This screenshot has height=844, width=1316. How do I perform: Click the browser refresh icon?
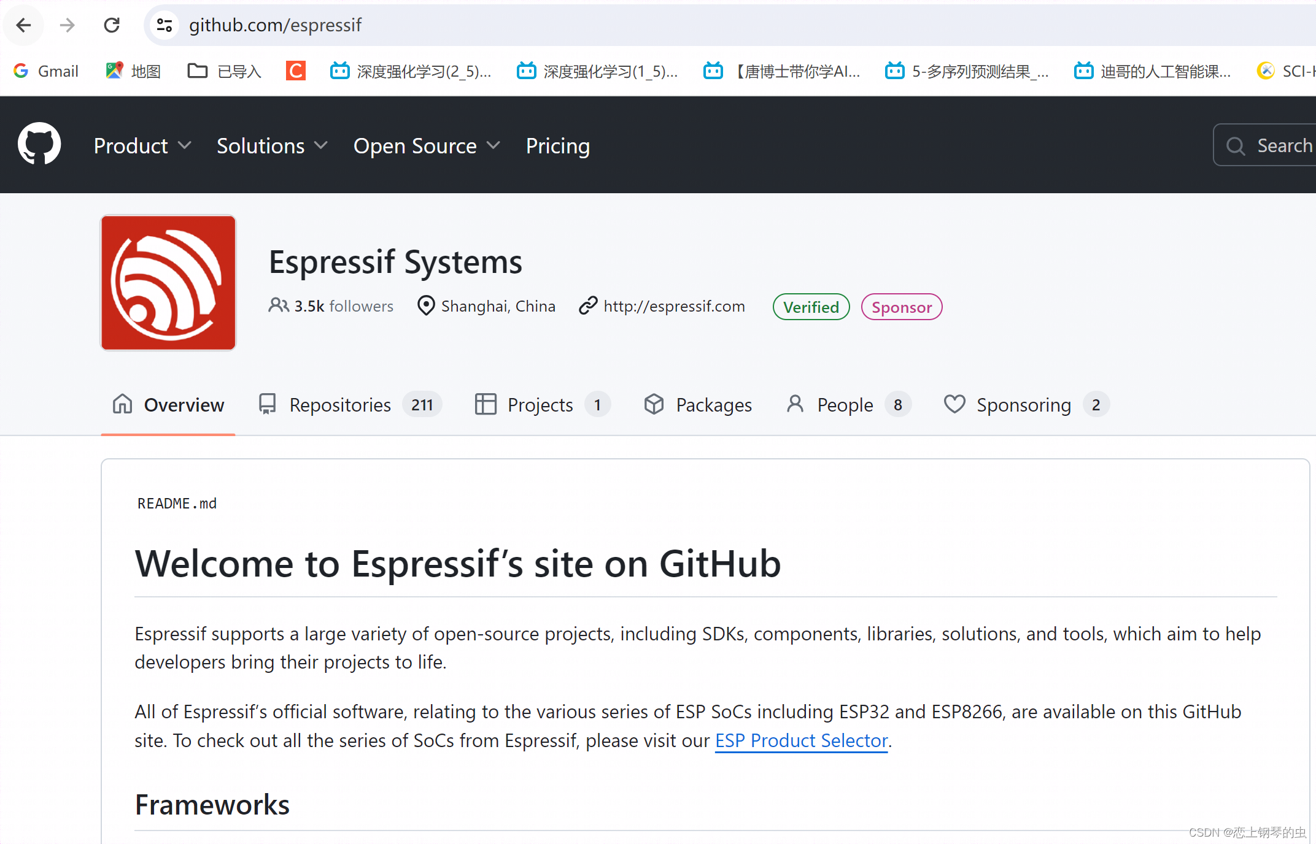point(110,25)
